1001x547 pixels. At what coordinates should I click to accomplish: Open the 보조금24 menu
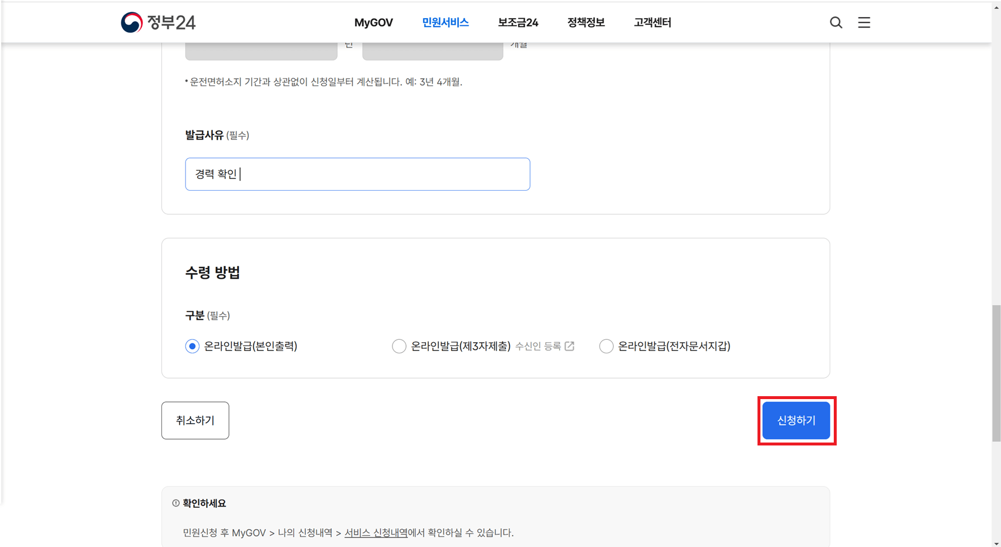click(x=518, y=22)
